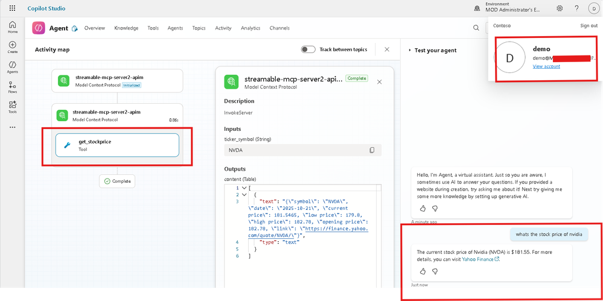Close the Activity map panel
603x301 pixels.
387,49
